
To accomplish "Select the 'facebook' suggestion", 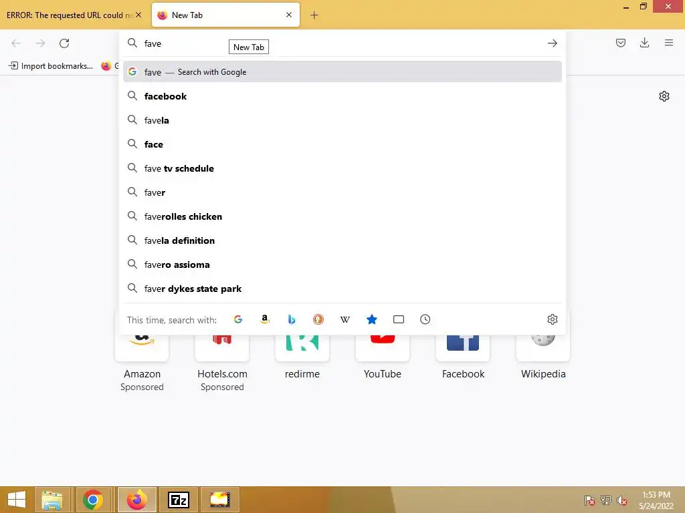I will click(342, 96).
